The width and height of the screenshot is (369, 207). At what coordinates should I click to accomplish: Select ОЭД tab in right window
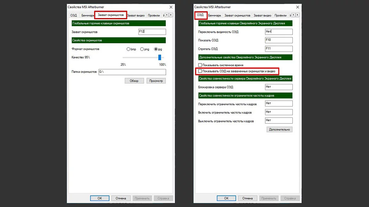[x=200, y=15]
